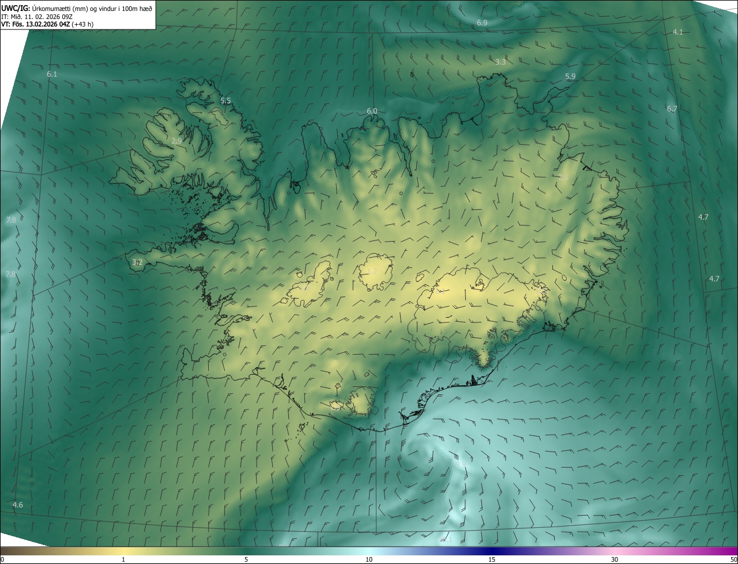Pick the 6.1 value label on the map
The height and width of the screenshot is (564, 738).
point(52,74)
